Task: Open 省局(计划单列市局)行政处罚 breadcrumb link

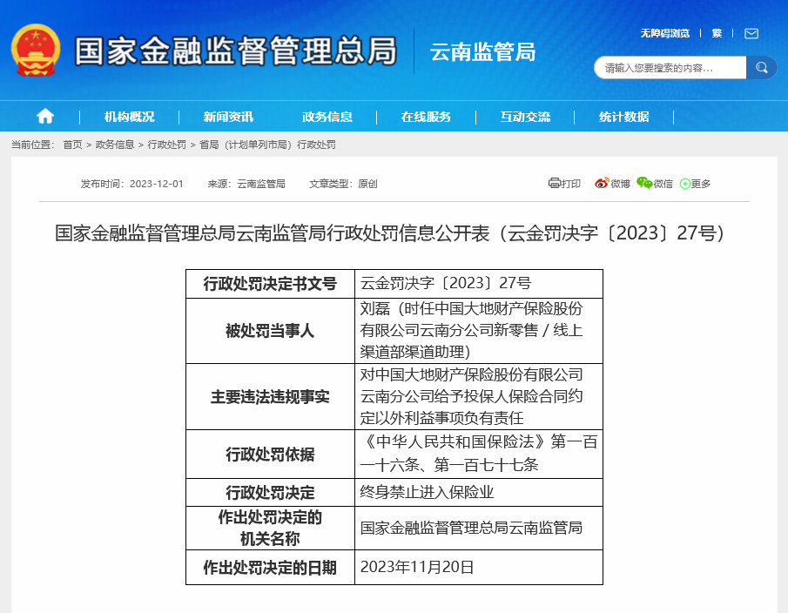Action: coord(267,145)
